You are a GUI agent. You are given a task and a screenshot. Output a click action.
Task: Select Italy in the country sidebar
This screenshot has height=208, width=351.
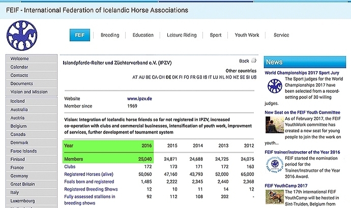coord(32,192)
